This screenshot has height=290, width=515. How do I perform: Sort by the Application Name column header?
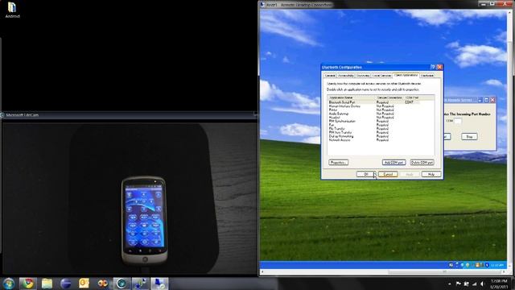[352, 97]
